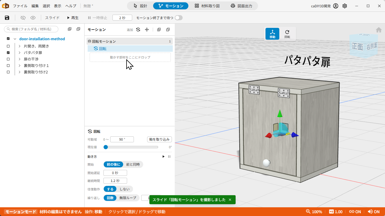
Task: Open the 選択 menu
Action: [x=47, y=6]
